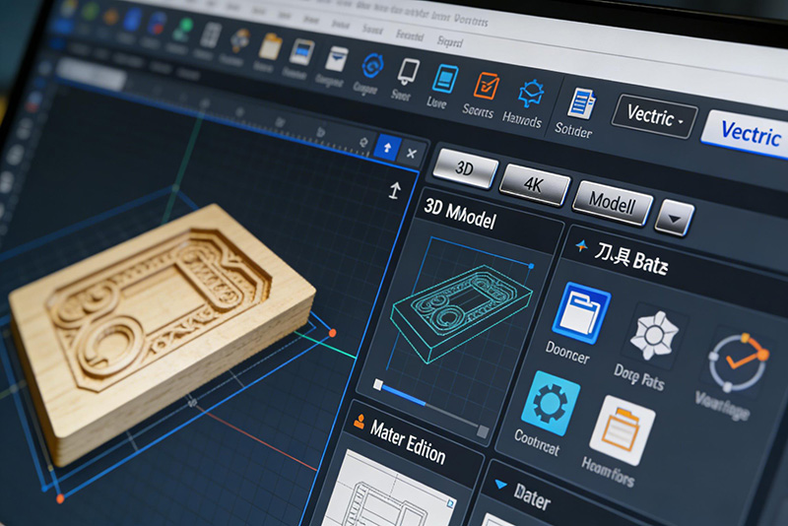Screen dimensions: 788x526
Task: Click the white up-arrow icon inside viewport
Action: click(x=395, y=190)
